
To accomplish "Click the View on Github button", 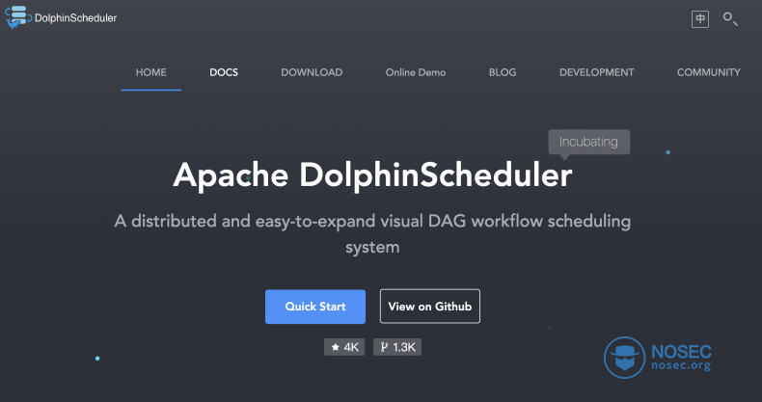I will [430, 307].
